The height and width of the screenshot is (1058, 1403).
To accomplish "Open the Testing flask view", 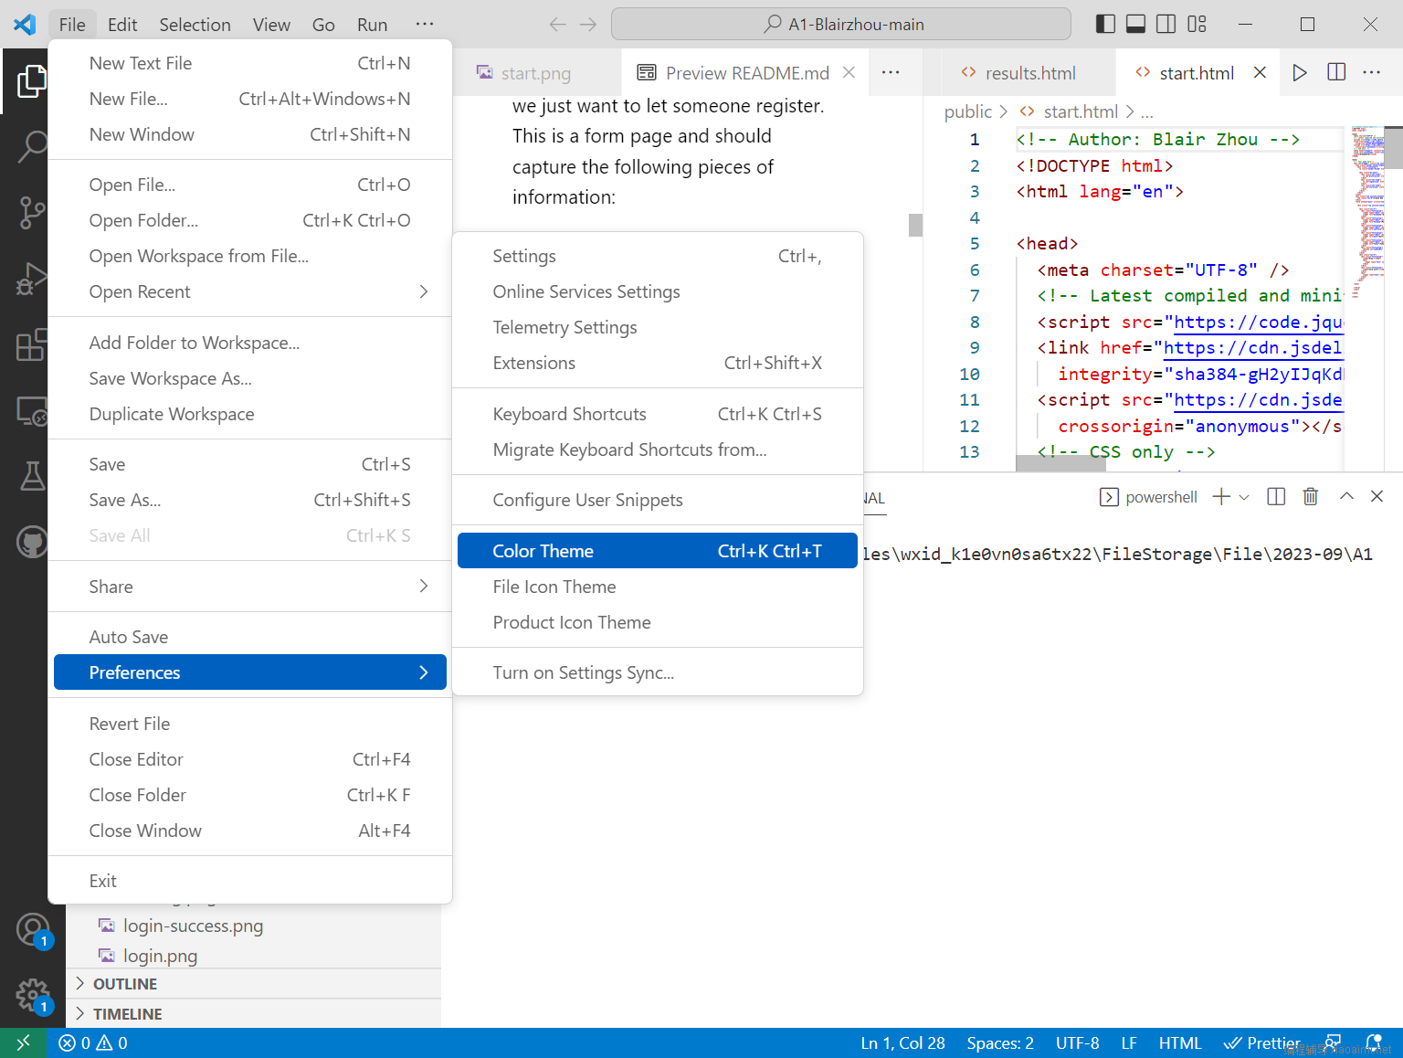I will click(32, 476).
